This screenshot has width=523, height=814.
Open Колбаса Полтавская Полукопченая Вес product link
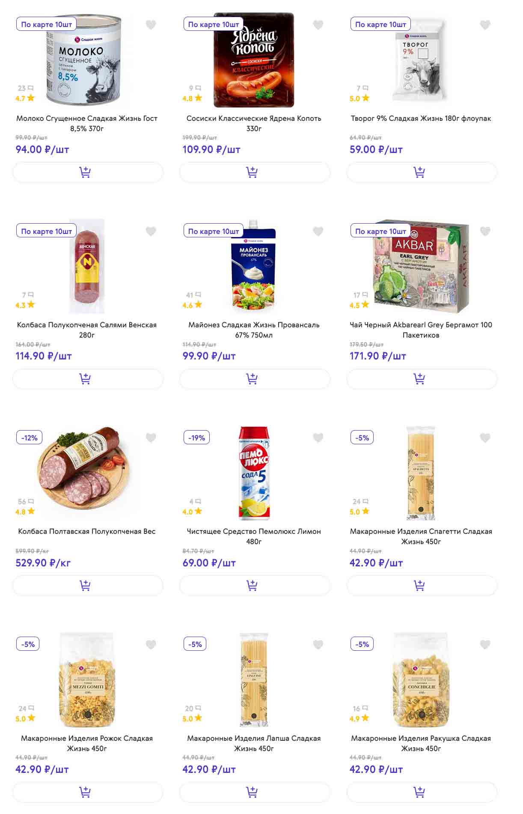pos(87,531)
